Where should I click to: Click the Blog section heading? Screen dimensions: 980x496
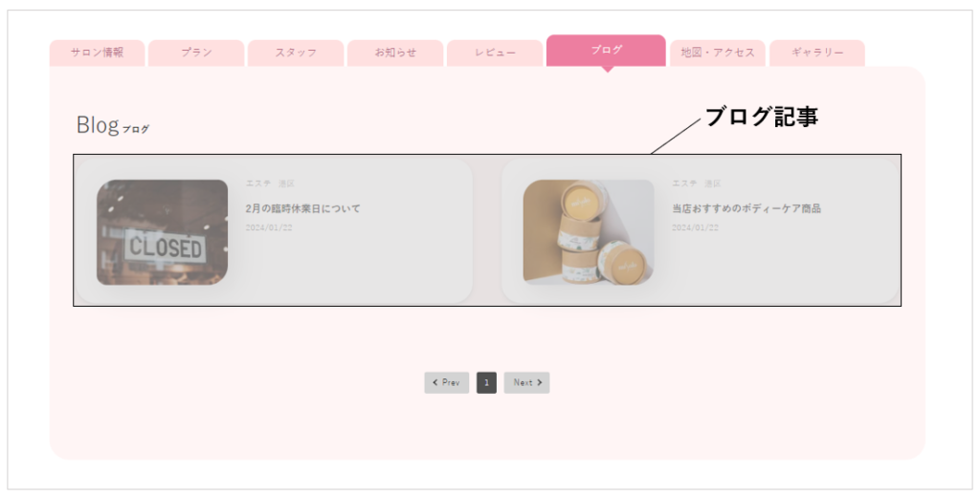coord(113,125)
